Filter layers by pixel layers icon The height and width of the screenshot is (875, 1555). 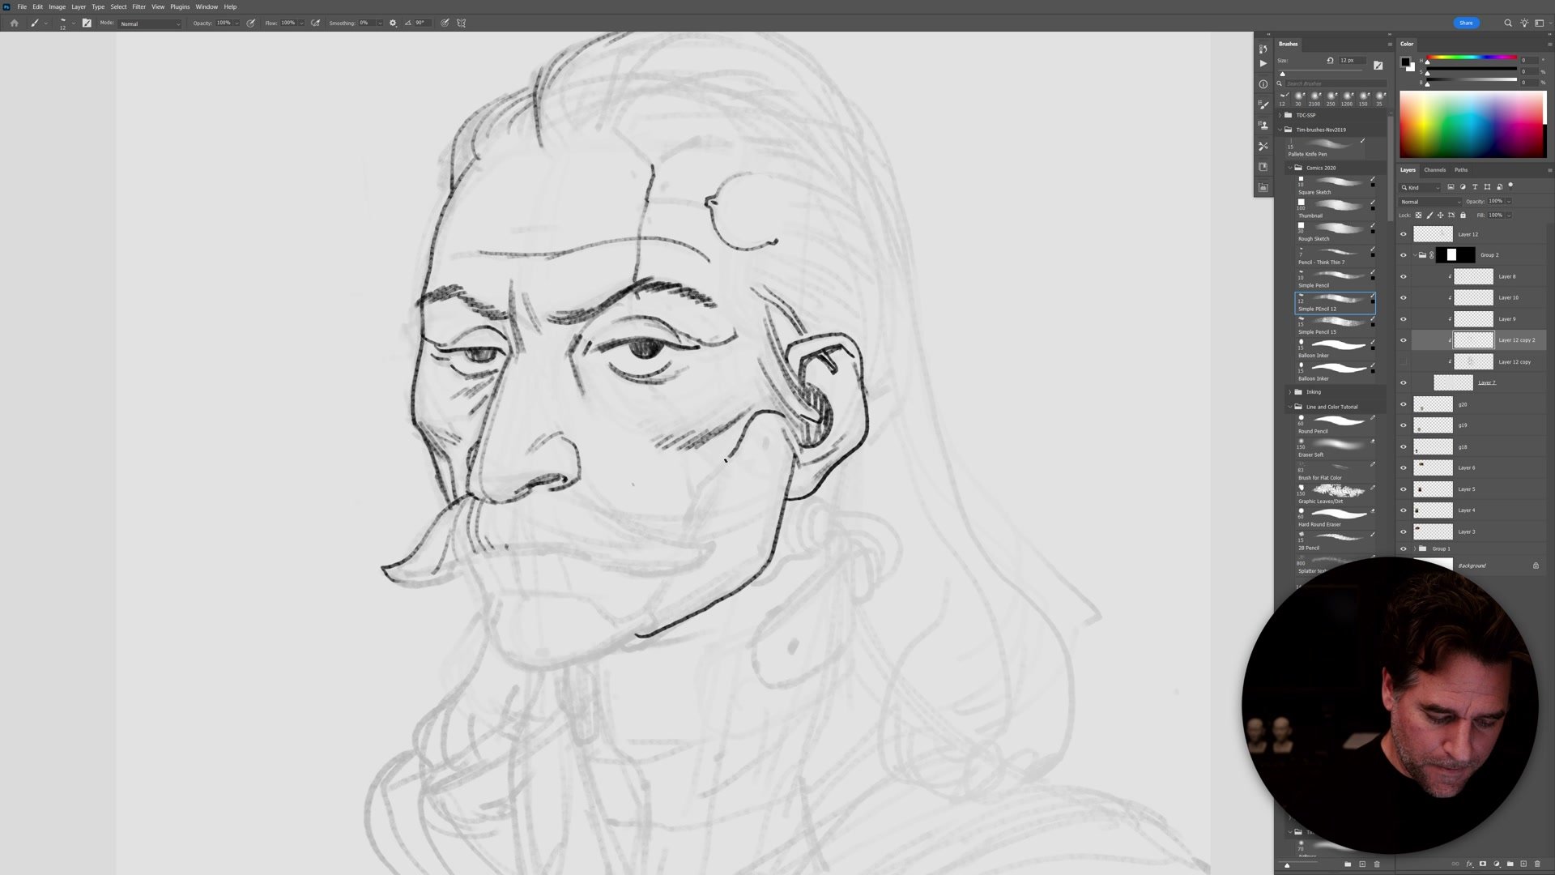click(1451, 187)
